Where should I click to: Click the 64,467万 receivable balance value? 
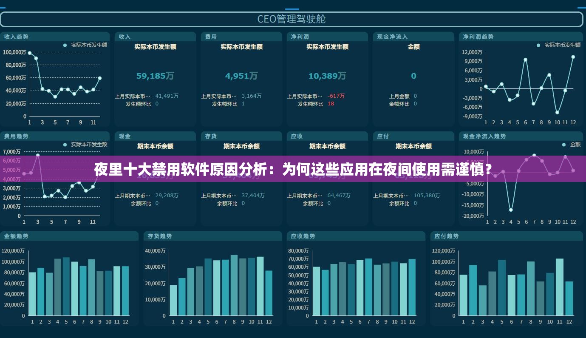point(339,196)
